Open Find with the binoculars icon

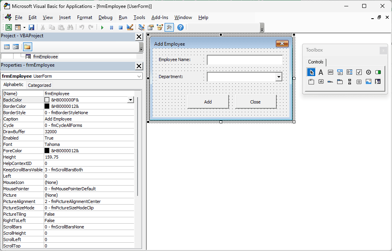70,27
